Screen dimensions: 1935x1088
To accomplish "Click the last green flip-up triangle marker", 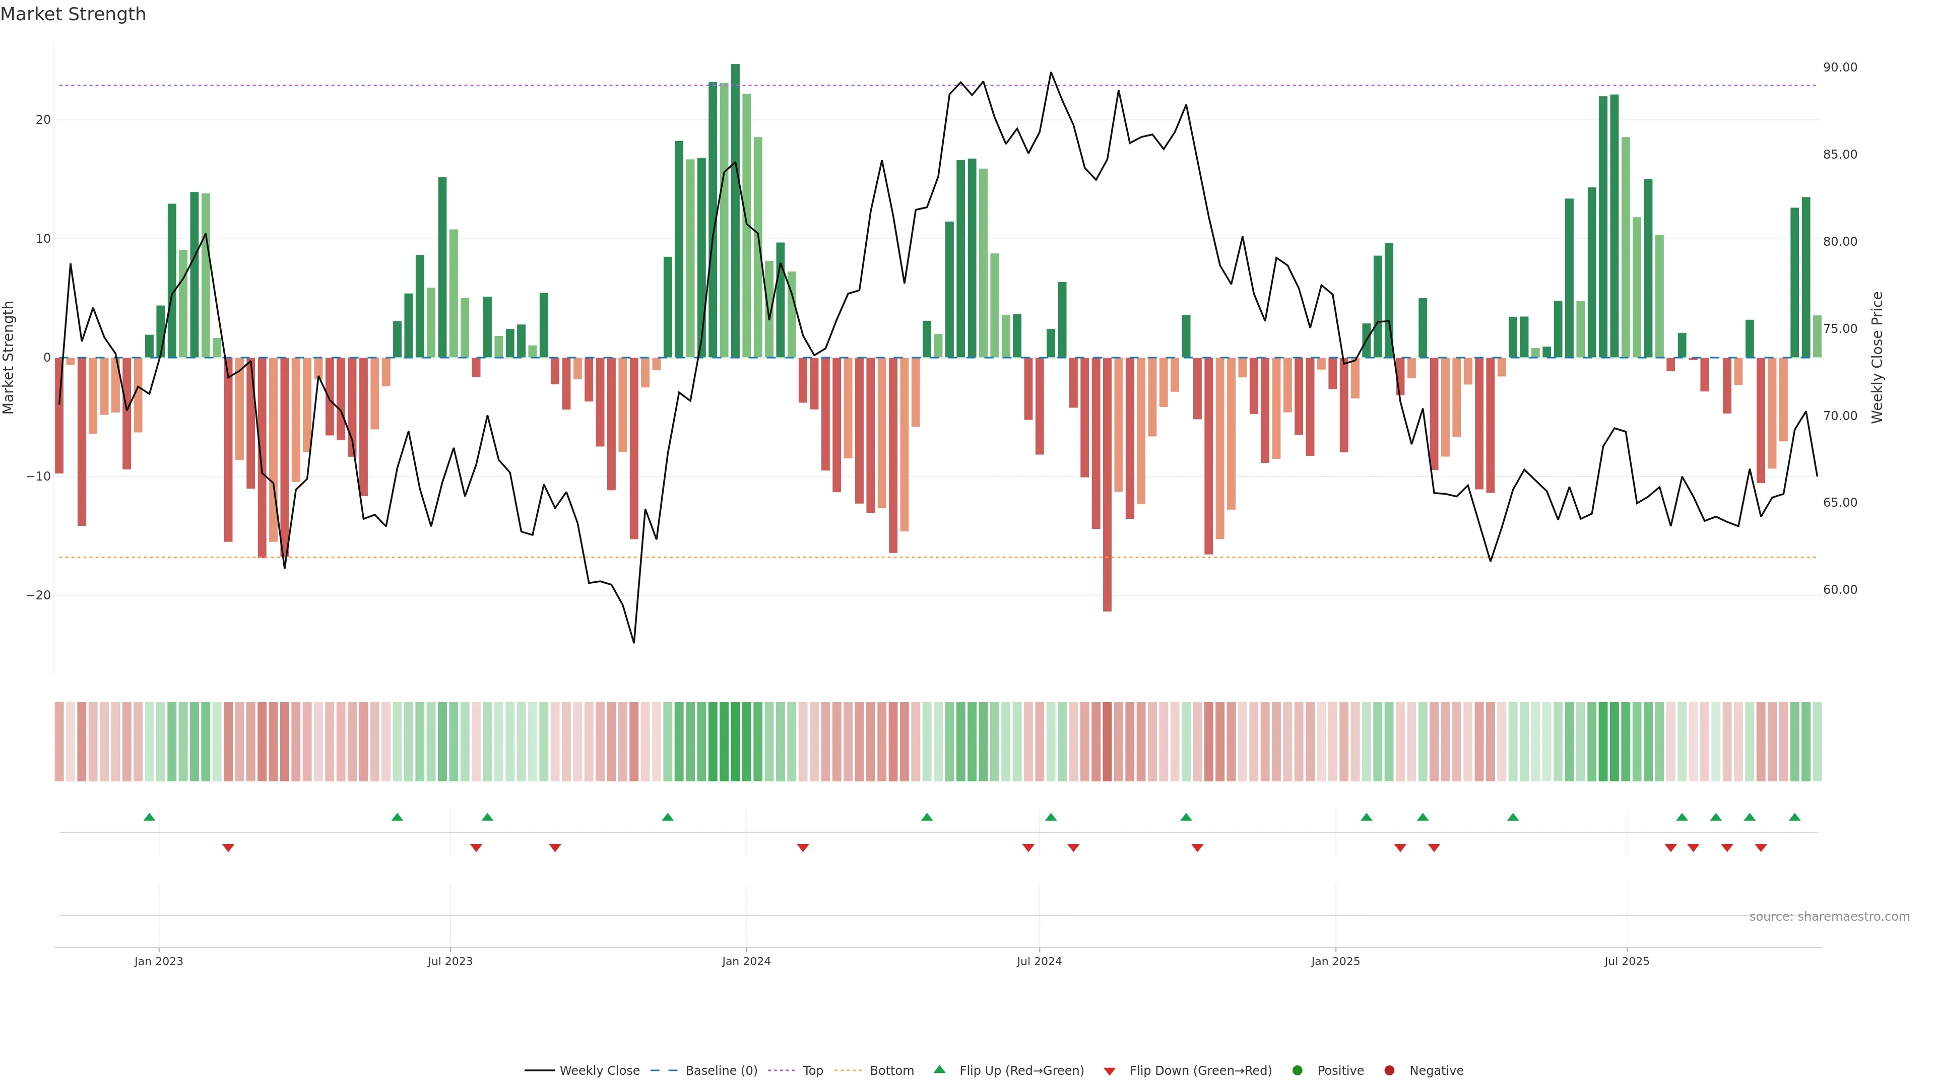I will (1794, 817).
